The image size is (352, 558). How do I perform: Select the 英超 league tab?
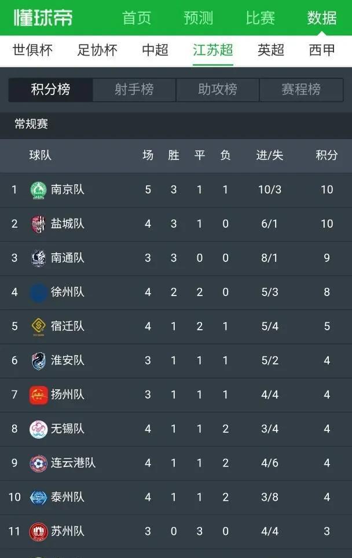point(271,50)
